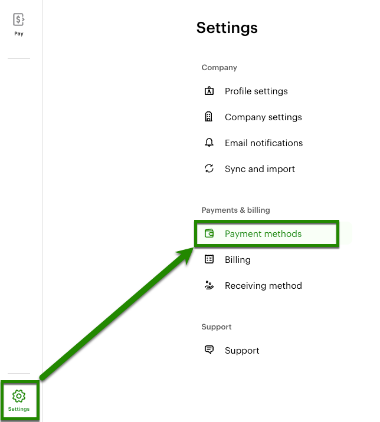Select Payment methods text label
Screen dimensions: 380x422
(263, 234)
